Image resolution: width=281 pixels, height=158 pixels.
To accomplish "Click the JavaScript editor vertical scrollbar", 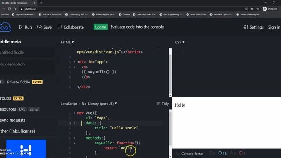I will click(x=170, y=133).
